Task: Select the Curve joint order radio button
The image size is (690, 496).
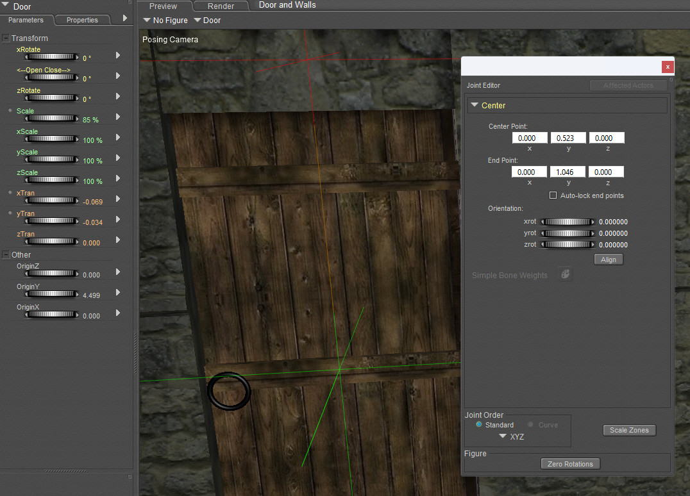Action: pyautogui.click(x=530, y=424)
